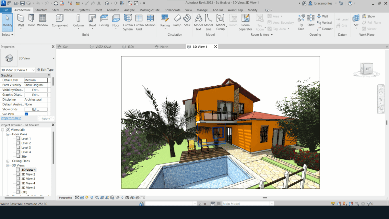
Task: Open the Structure ribbon tab
Action: [41, 10]
